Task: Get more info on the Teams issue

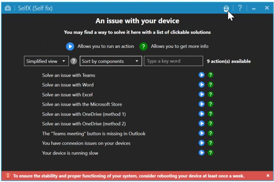Action: pos(211,75)
